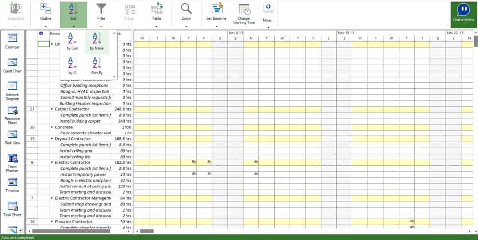The height and width of the screenshot is (240, 478).
Task: Open the Task Sheet view
Action: pyautogui.click(x=12, y=209)
